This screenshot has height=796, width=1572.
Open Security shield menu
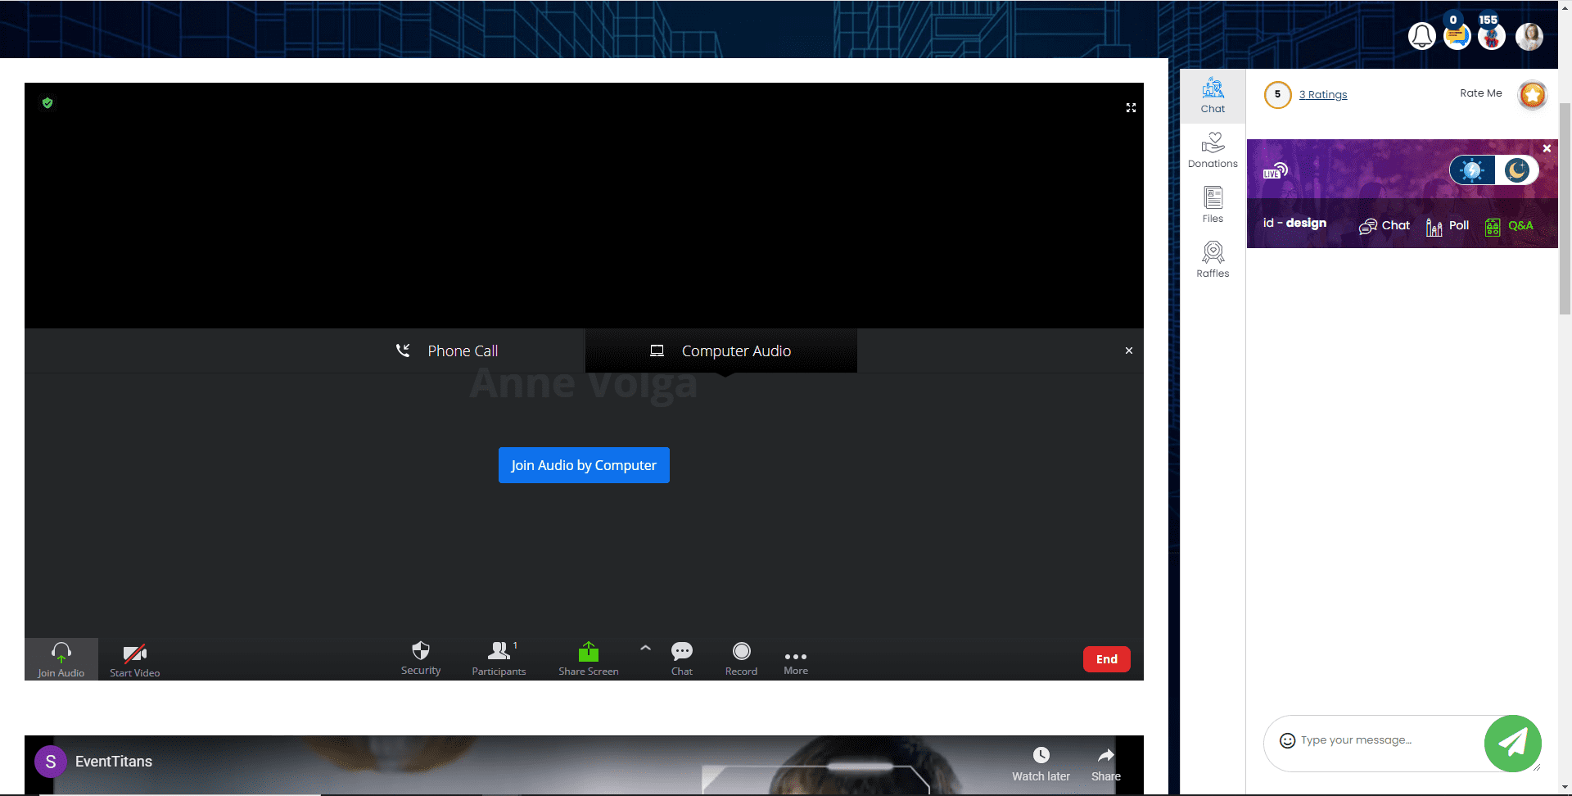click(x=421, y=658)
